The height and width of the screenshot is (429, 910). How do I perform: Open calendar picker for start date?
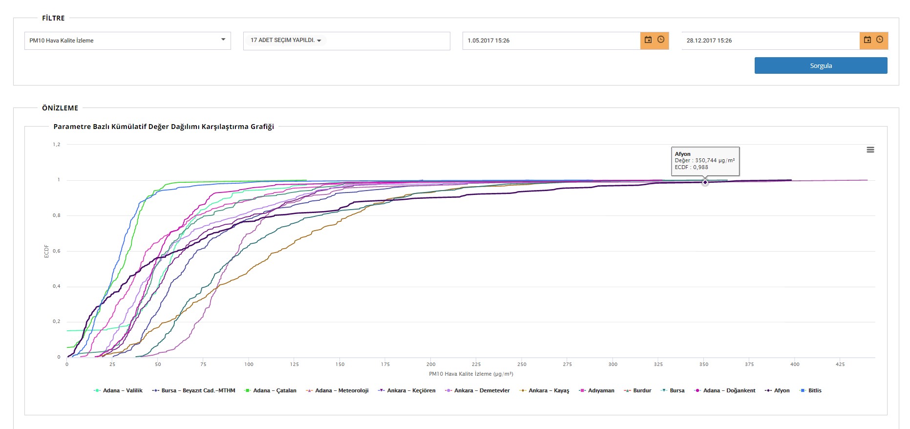[648, 40]
